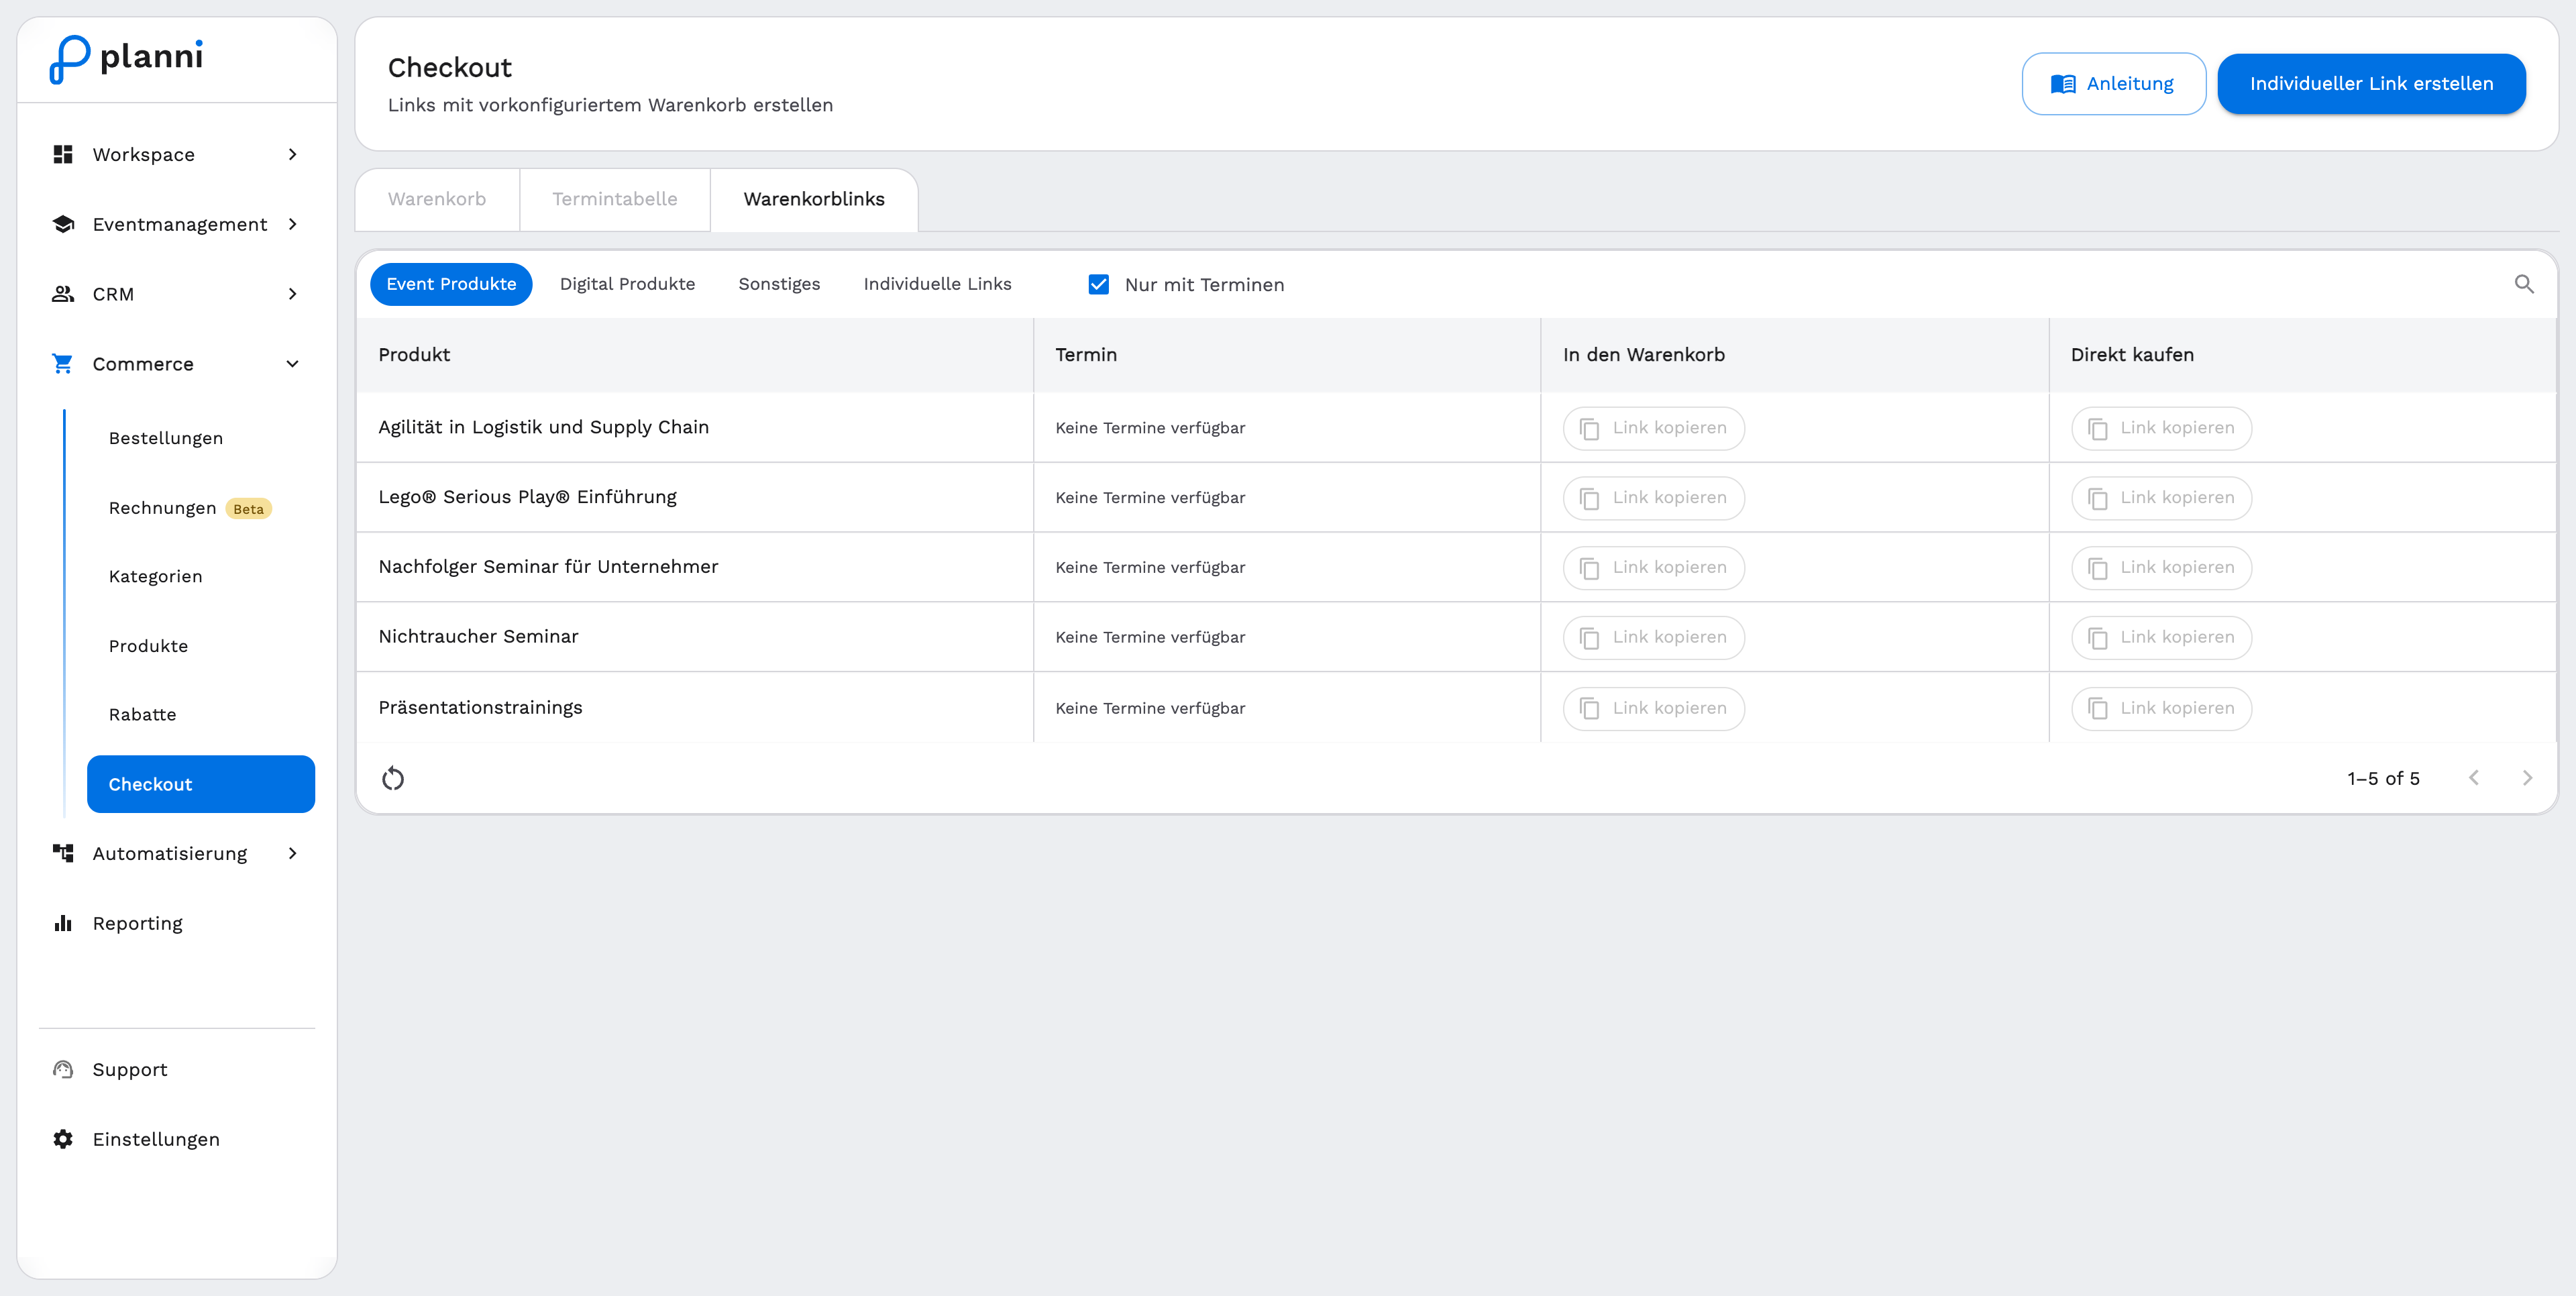Click copy icon in Agilität Warenkorb column

(1589, 428)
